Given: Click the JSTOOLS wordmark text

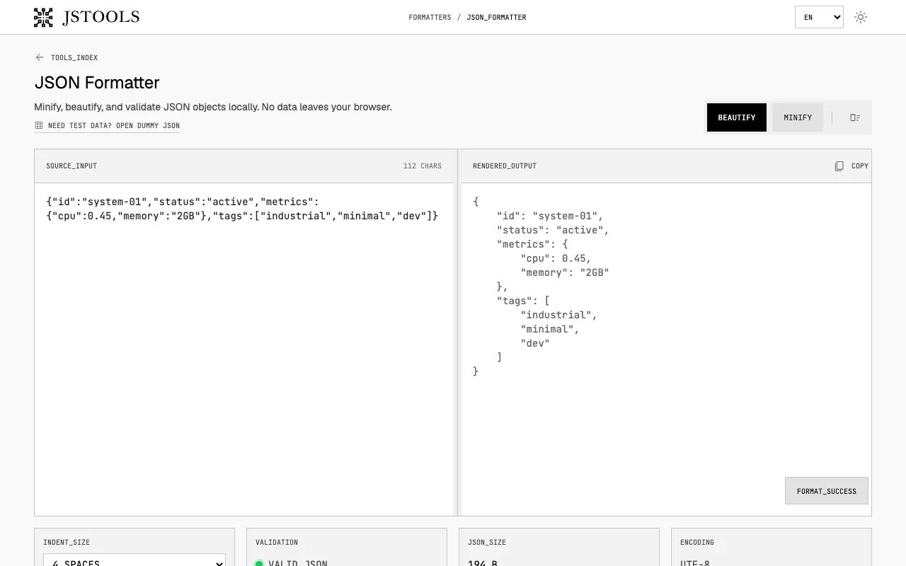Looking at the screenshot, I should 101,17.
